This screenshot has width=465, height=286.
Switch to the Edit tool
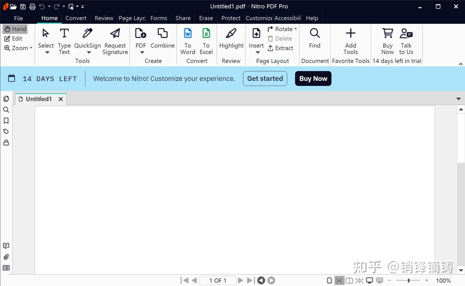click(13, 39)
